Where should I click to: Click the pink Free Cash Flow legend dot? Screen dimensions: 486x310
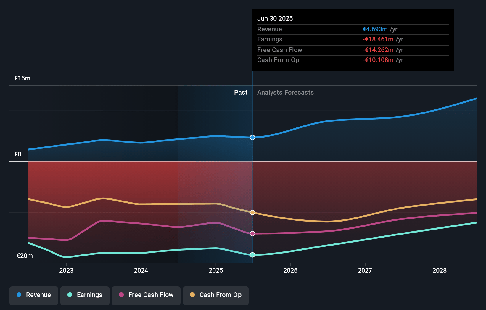click(x=121, y=295)
